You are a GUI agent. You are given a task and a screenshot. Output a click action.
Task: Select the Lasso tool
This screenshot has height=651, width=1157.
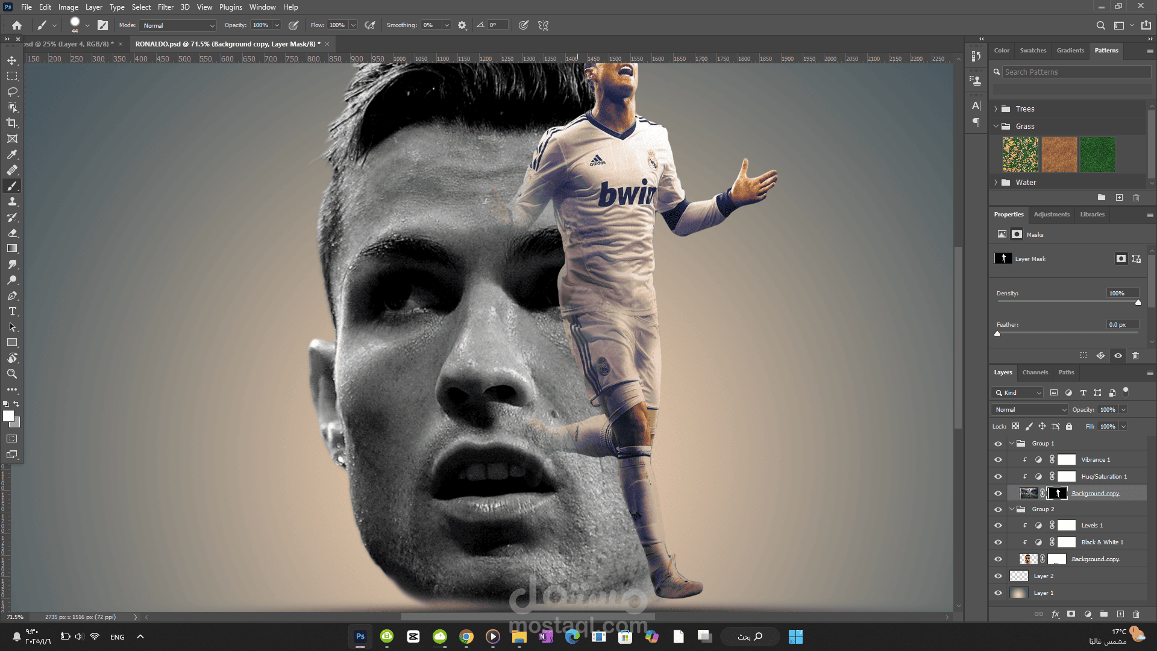pyautogui.click(x=12, y=92)
